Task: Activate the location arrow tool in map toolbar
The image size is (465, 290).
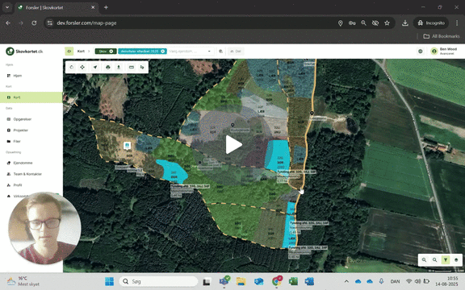Action: pos(95,67)
